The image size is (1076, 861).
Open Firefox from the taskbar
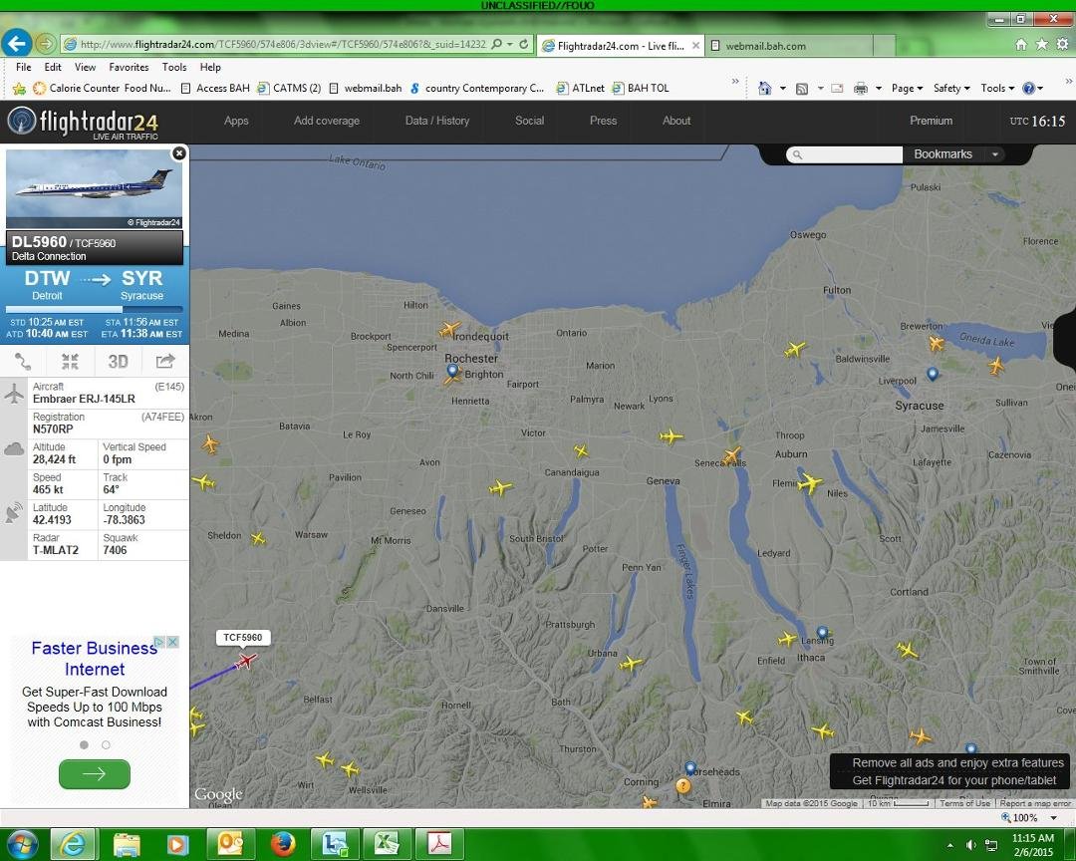283,844
